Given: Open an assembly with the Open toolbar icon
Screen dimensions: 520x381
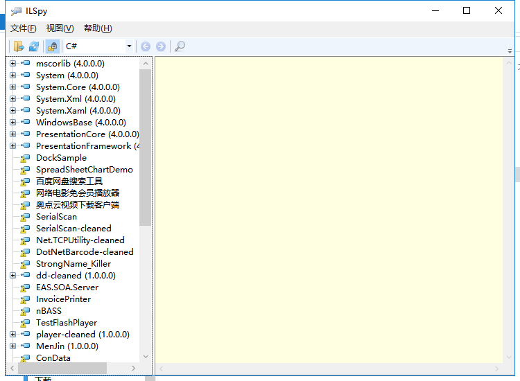Looking at the screenshot, I should (x=19, y=46).
